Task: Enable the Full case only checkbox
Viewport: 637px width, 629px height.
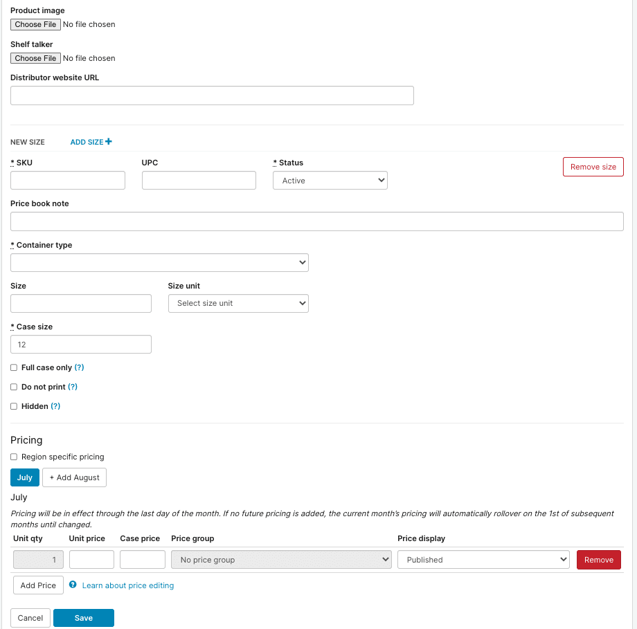Action: tap(14, 367)
